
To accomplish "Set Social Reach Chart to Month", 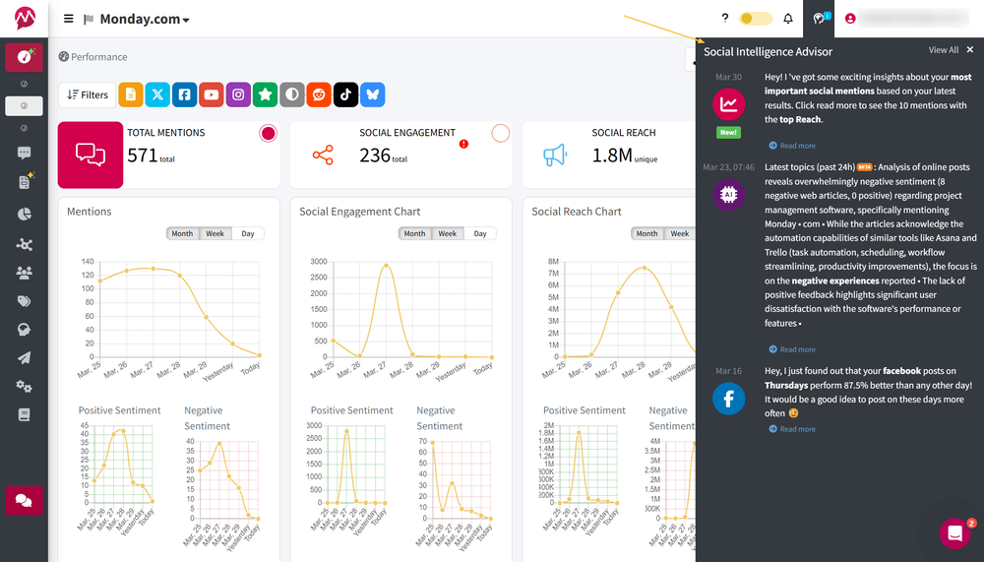I will point(647,233).
